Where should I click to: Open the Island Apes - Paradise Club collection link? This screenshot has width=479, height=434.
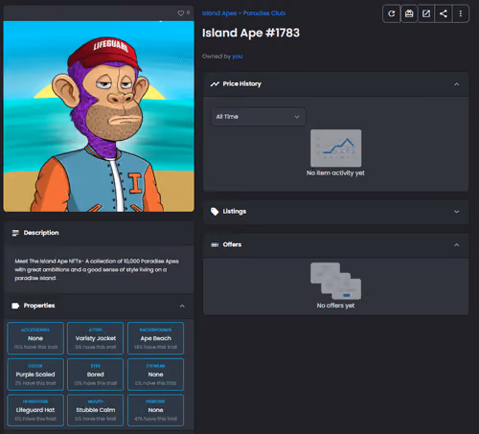point(243,13)
